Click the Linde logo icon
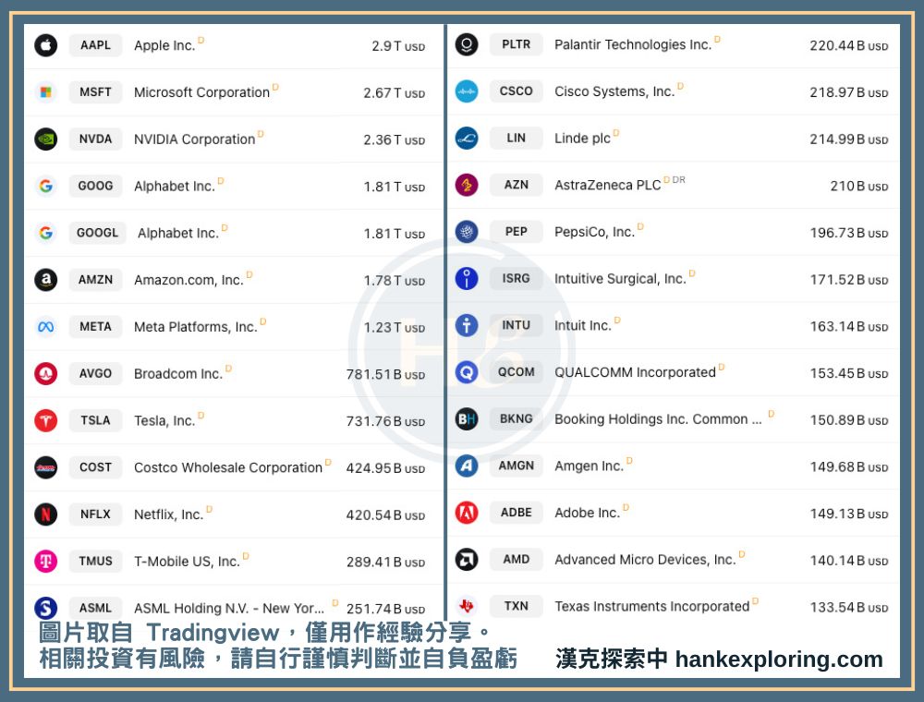 [x=467, y=139]
